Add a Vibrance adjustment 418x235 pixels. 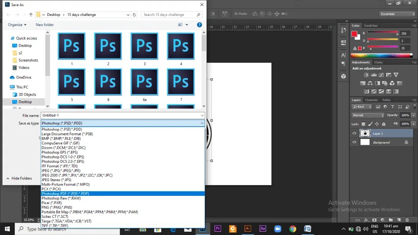pos(396,75)
